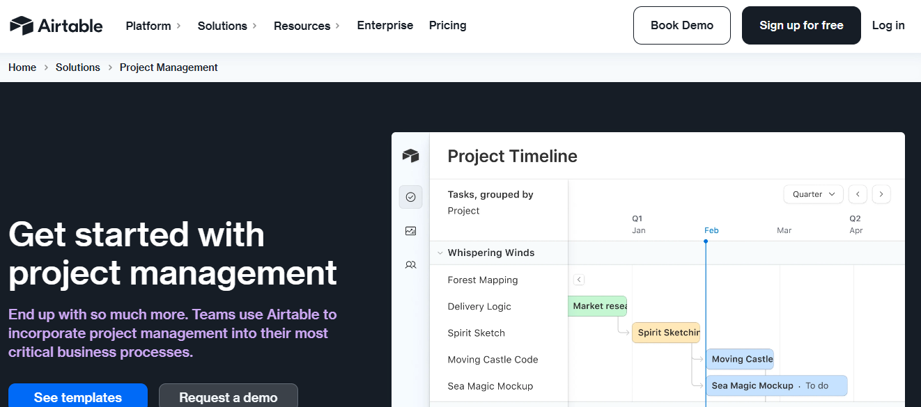Go to Solutions breadcrumb link

pos(78,67)
